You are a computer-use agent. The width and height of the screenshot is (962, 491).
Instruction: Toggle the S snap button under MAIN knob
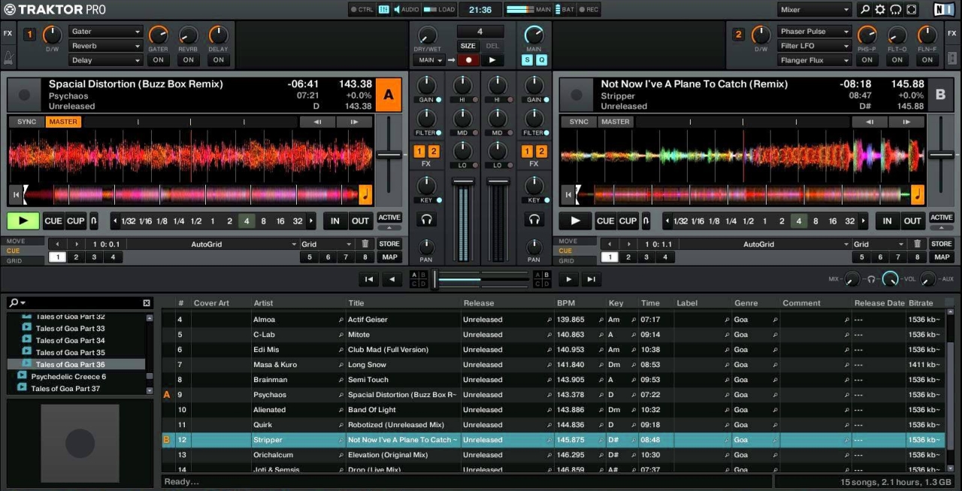click(x=527, y=60)
